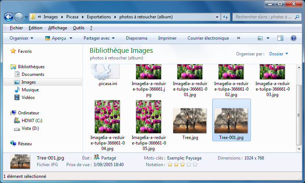Image resolution: width=305 pixels, height=183 pixels.
Task: Open the Organiser dropdown
Action: point(21,38)
